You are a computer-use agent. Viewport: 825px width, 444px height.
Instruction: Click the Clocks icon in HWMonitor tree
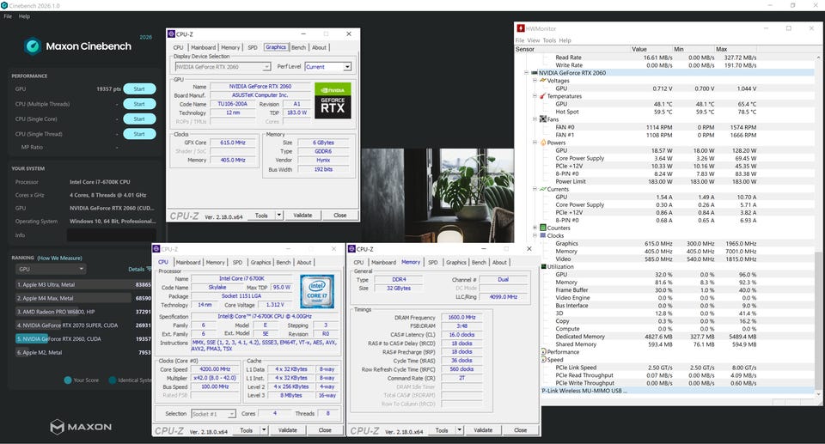pos(543,235)
